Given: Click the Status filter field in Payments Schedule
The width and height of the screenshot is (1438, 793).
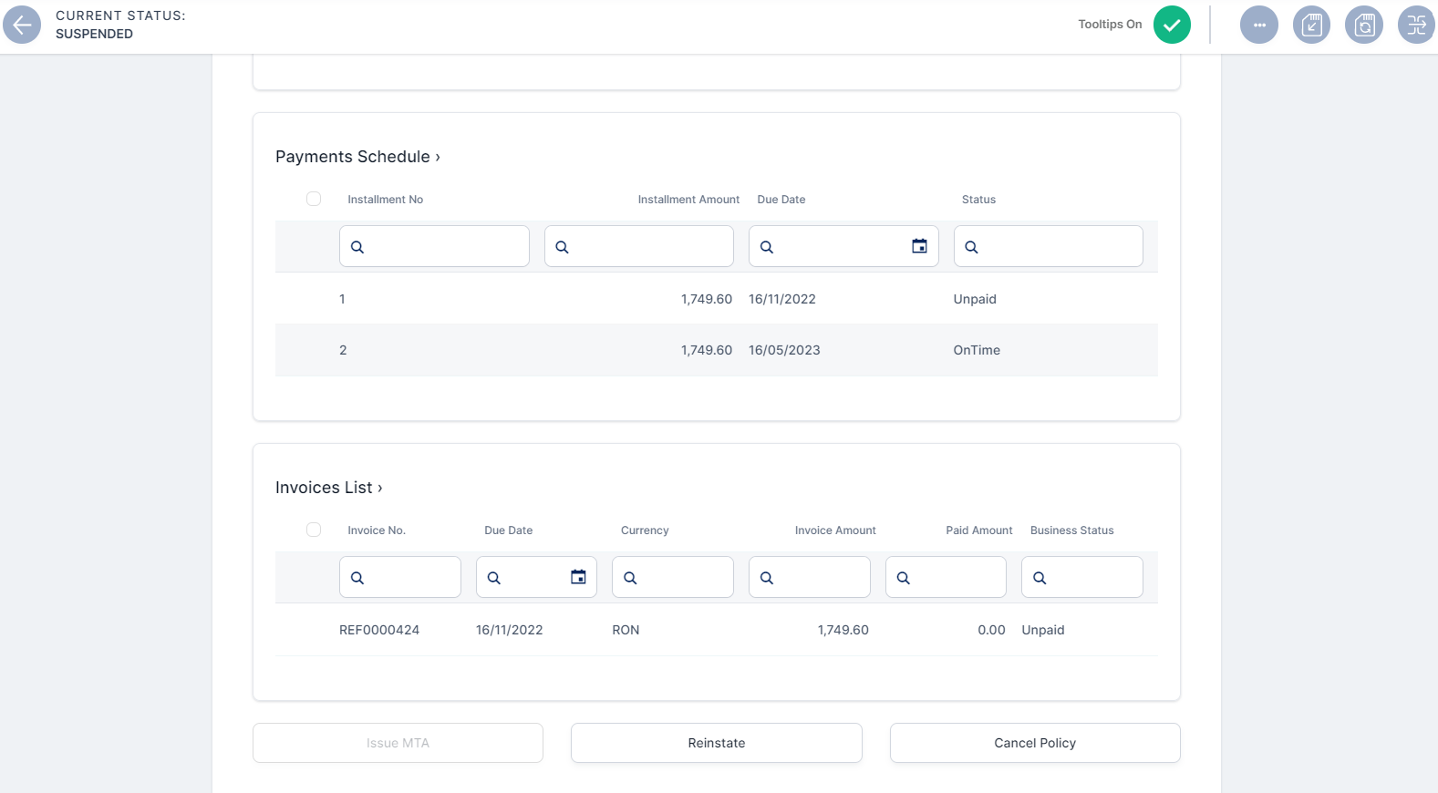Looking at the screenshot, I should point(1058,246).
